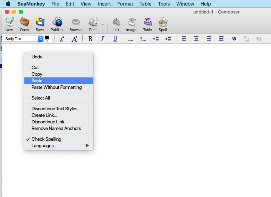Image resolution: width=271 pixels, height=197 pixels.
Task: Click the Print icon
Action: 93,22
